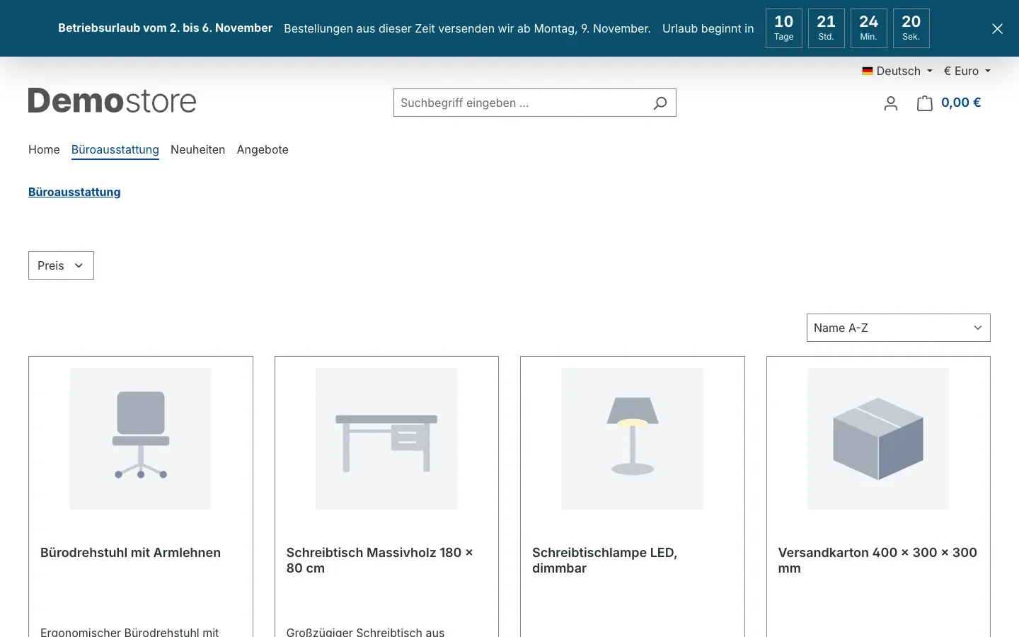Open Versandkarton 400 × 300 × 300 mm title

(877, 561)
